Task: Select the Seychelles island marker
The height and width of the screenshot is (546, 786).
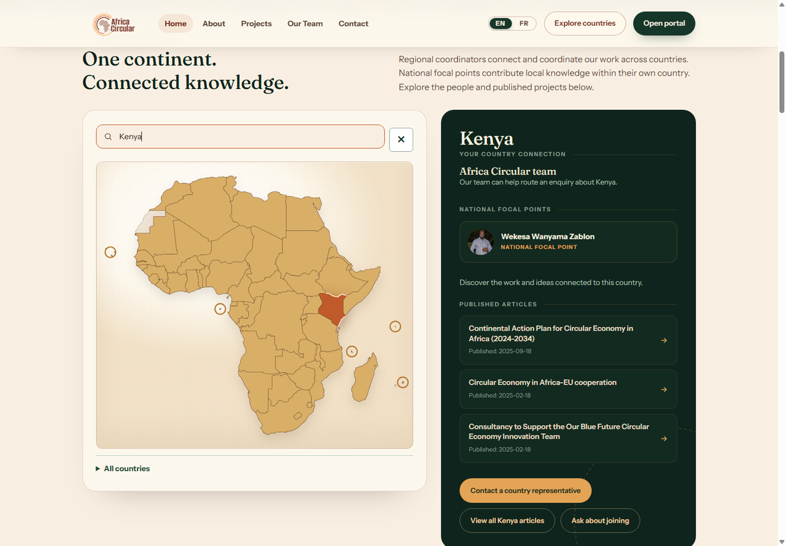Action: [x=395, y=327]
